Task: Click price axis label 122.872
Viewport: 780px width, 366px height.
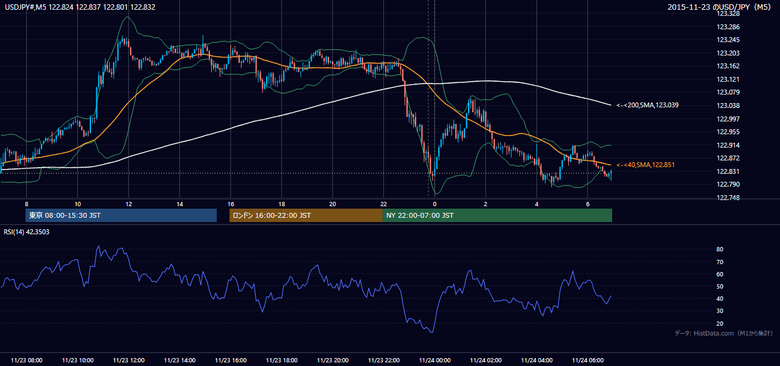Action: point(729,158)
